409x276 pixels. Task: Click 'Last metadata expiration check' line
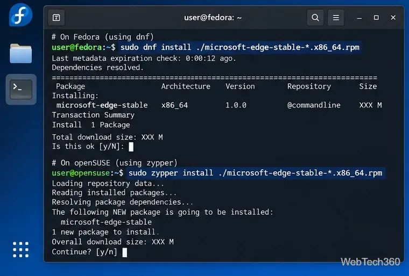[x=144, y=59]
